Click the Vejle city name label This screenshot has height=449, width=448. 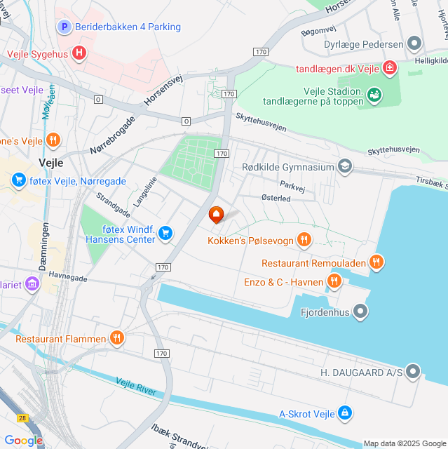pos(51,163)
